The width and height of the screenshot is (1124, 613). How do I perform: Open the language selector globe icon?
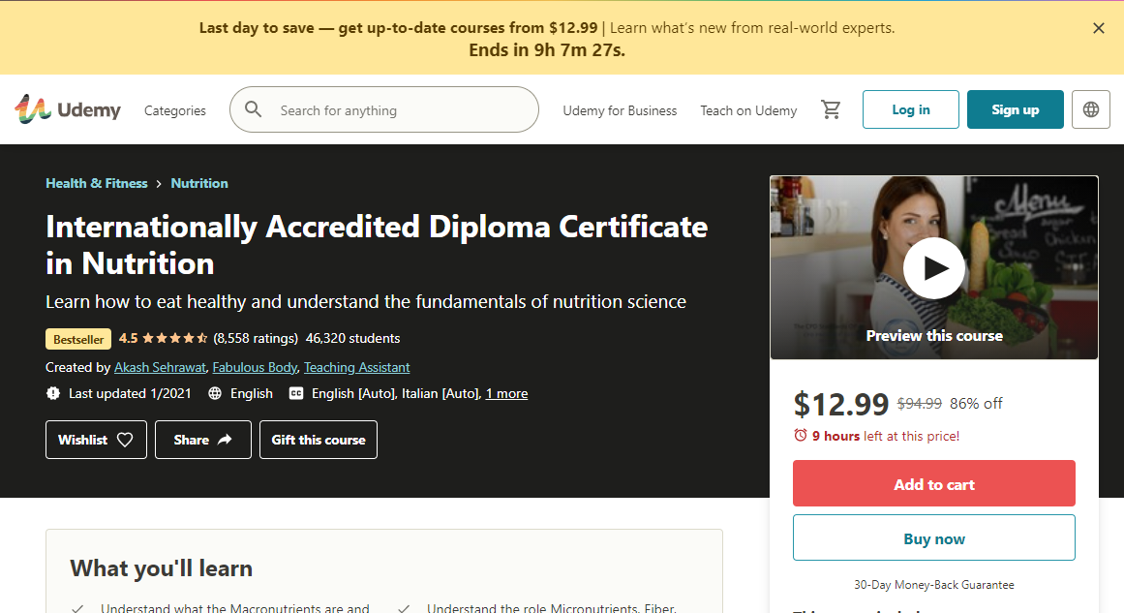[1090, 109]
